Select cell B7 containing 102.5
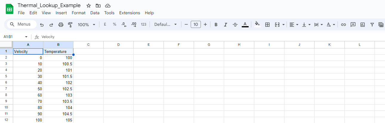The width and height of the screenshot is (385, 123). tap(58, 89)
